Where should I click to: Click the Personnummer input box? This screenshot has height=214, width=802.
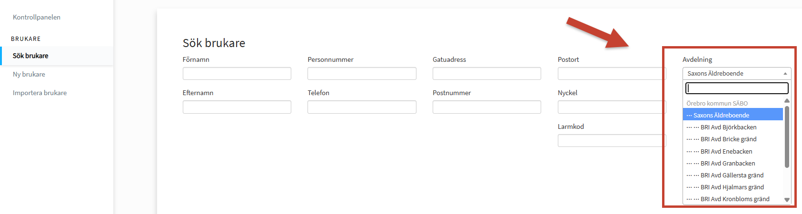click(x=362, y=73)
